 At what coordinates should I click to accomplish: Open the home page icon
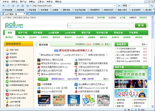pyautogui.click(x=23, y=6)
